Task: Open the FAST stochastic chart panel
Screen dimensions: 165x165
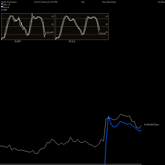Action: coord(28,26)
